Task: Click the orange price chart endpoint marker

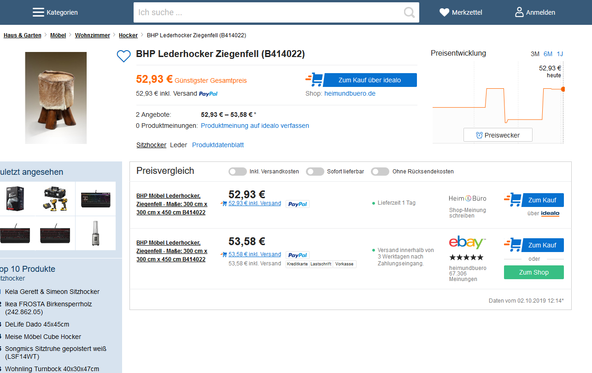Action: [563, 89]
